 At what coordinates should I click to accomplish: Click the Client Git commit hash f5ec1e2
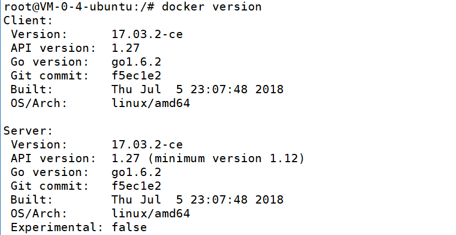click(x=136, y=76)
